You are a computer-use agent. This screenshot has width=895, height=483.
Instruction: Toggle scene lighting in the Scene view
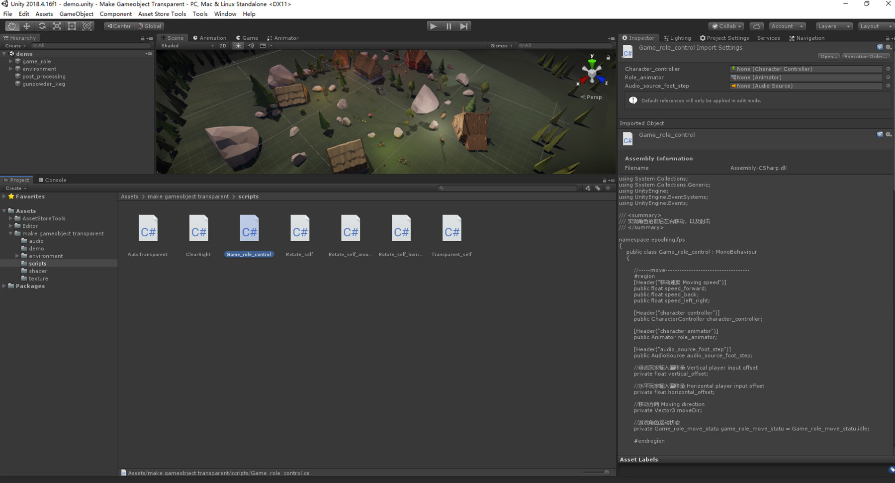click(238, 45)
